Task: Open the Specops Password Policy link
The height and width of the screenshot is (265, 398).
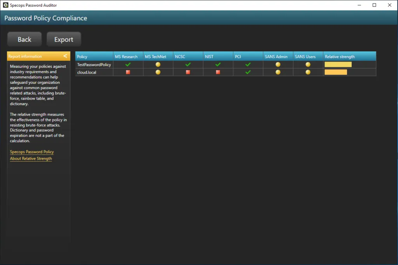Action: point(32,152)
